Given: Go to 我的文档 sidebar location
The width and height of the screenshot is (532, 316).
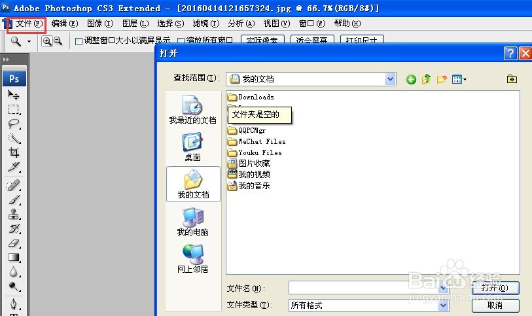Looking at the screenshot, I should (x=193, y=184).
